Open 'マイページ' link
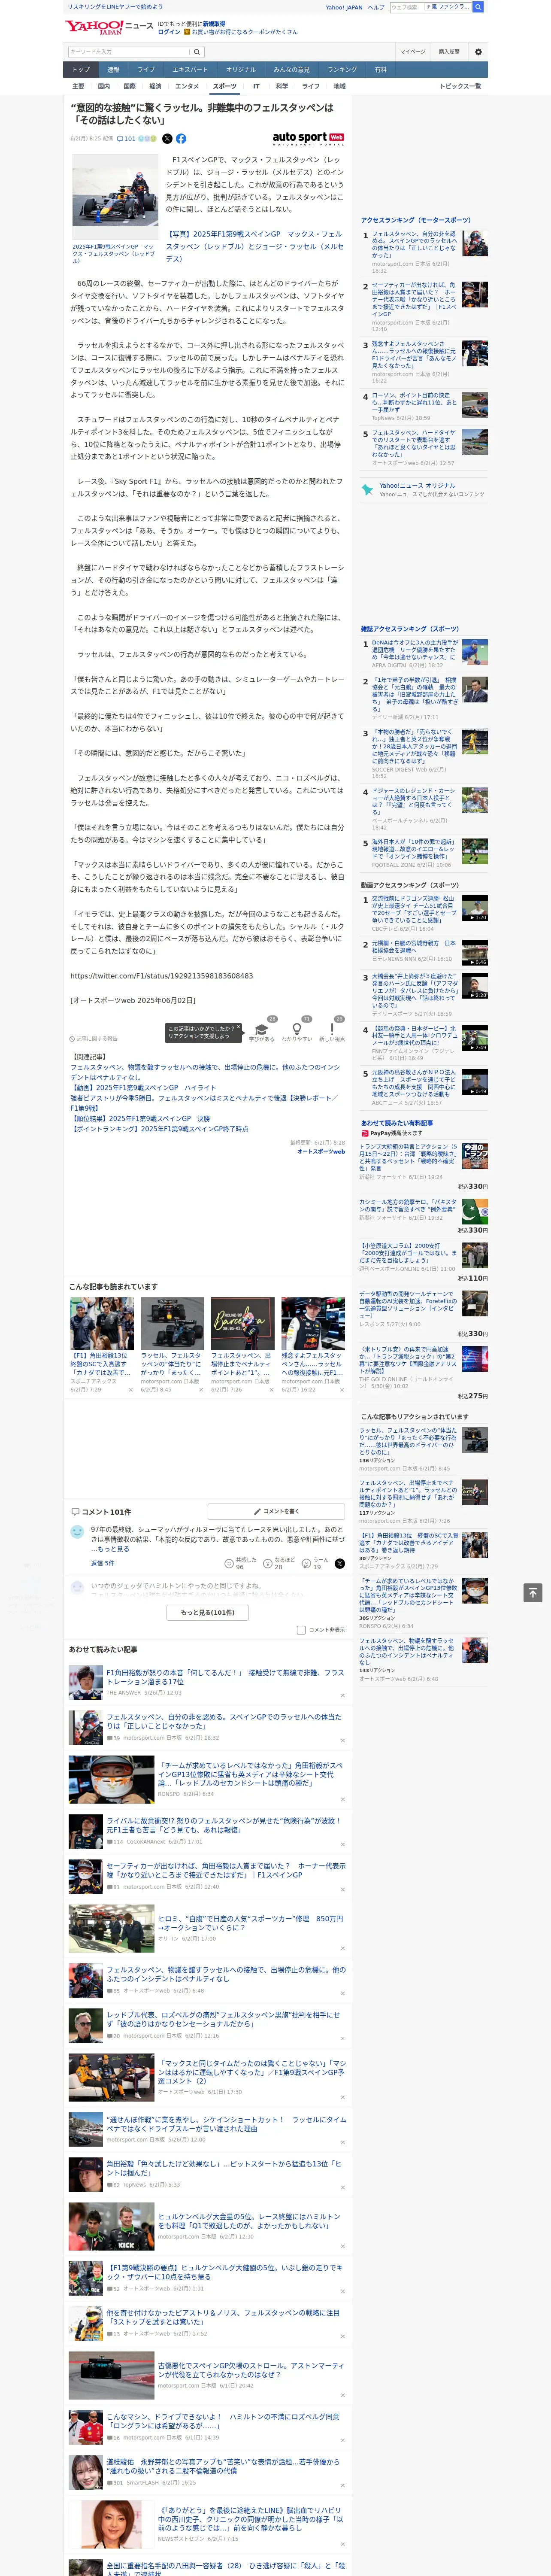 412,52
